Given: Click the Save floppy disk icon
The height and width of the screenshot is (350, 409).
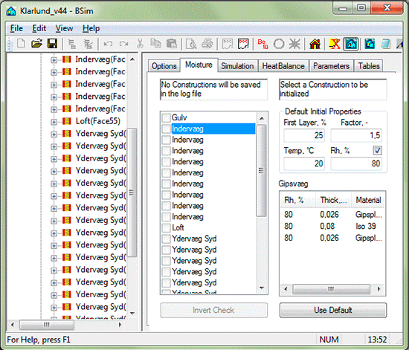Looking at the screenshot, I should [x=53, y=44].
